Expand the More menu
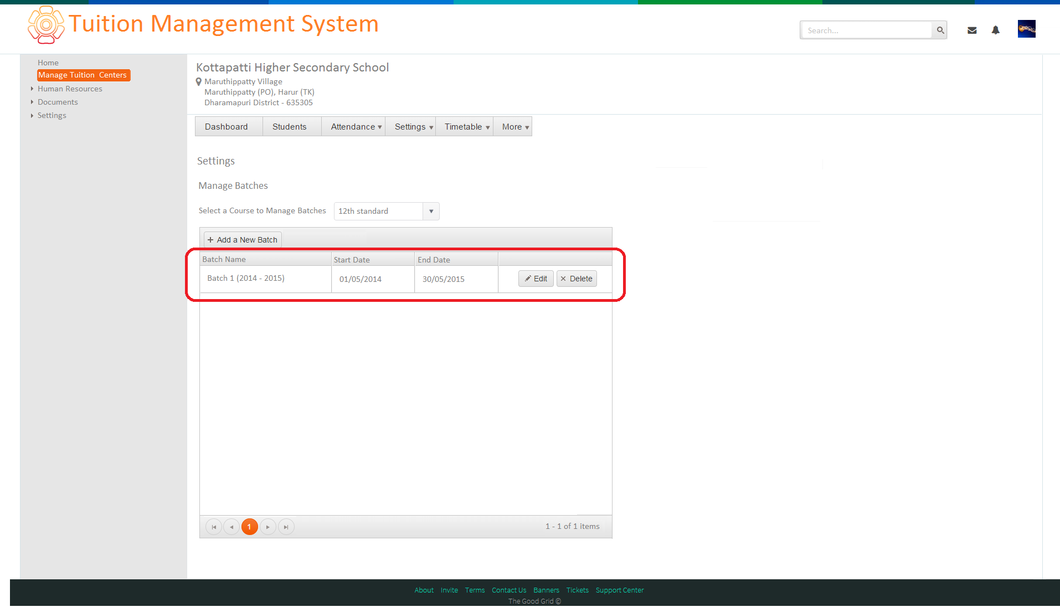 click(515, 127)
